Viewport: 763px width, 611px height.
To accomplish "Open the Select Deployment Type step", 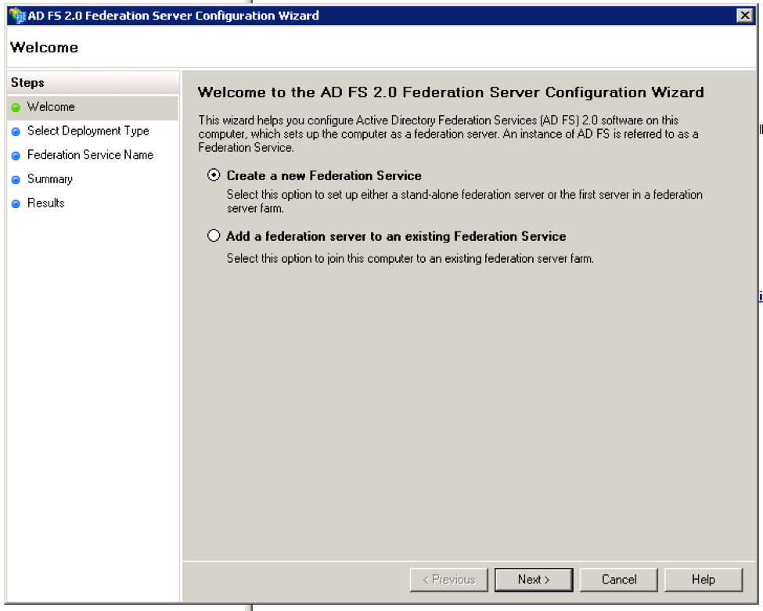I will click(x=88, y=131).
